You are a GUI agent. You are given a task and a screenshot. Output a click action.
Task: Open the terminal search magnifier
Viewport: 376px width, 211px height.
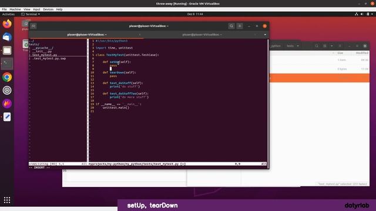pos(231,26)
